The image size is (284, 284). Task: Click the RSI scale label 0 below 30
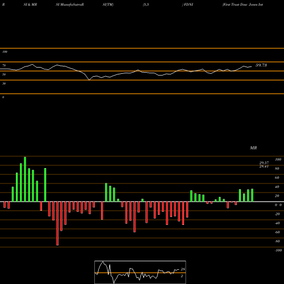(x=3, y=97)
